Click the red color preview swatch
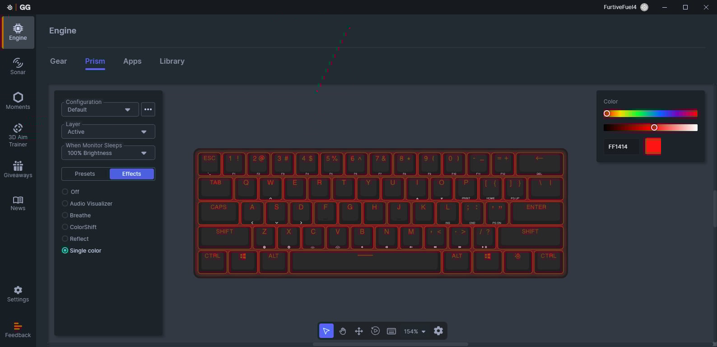This screenshot has height=347, width=717. click(x=653, y=146)
